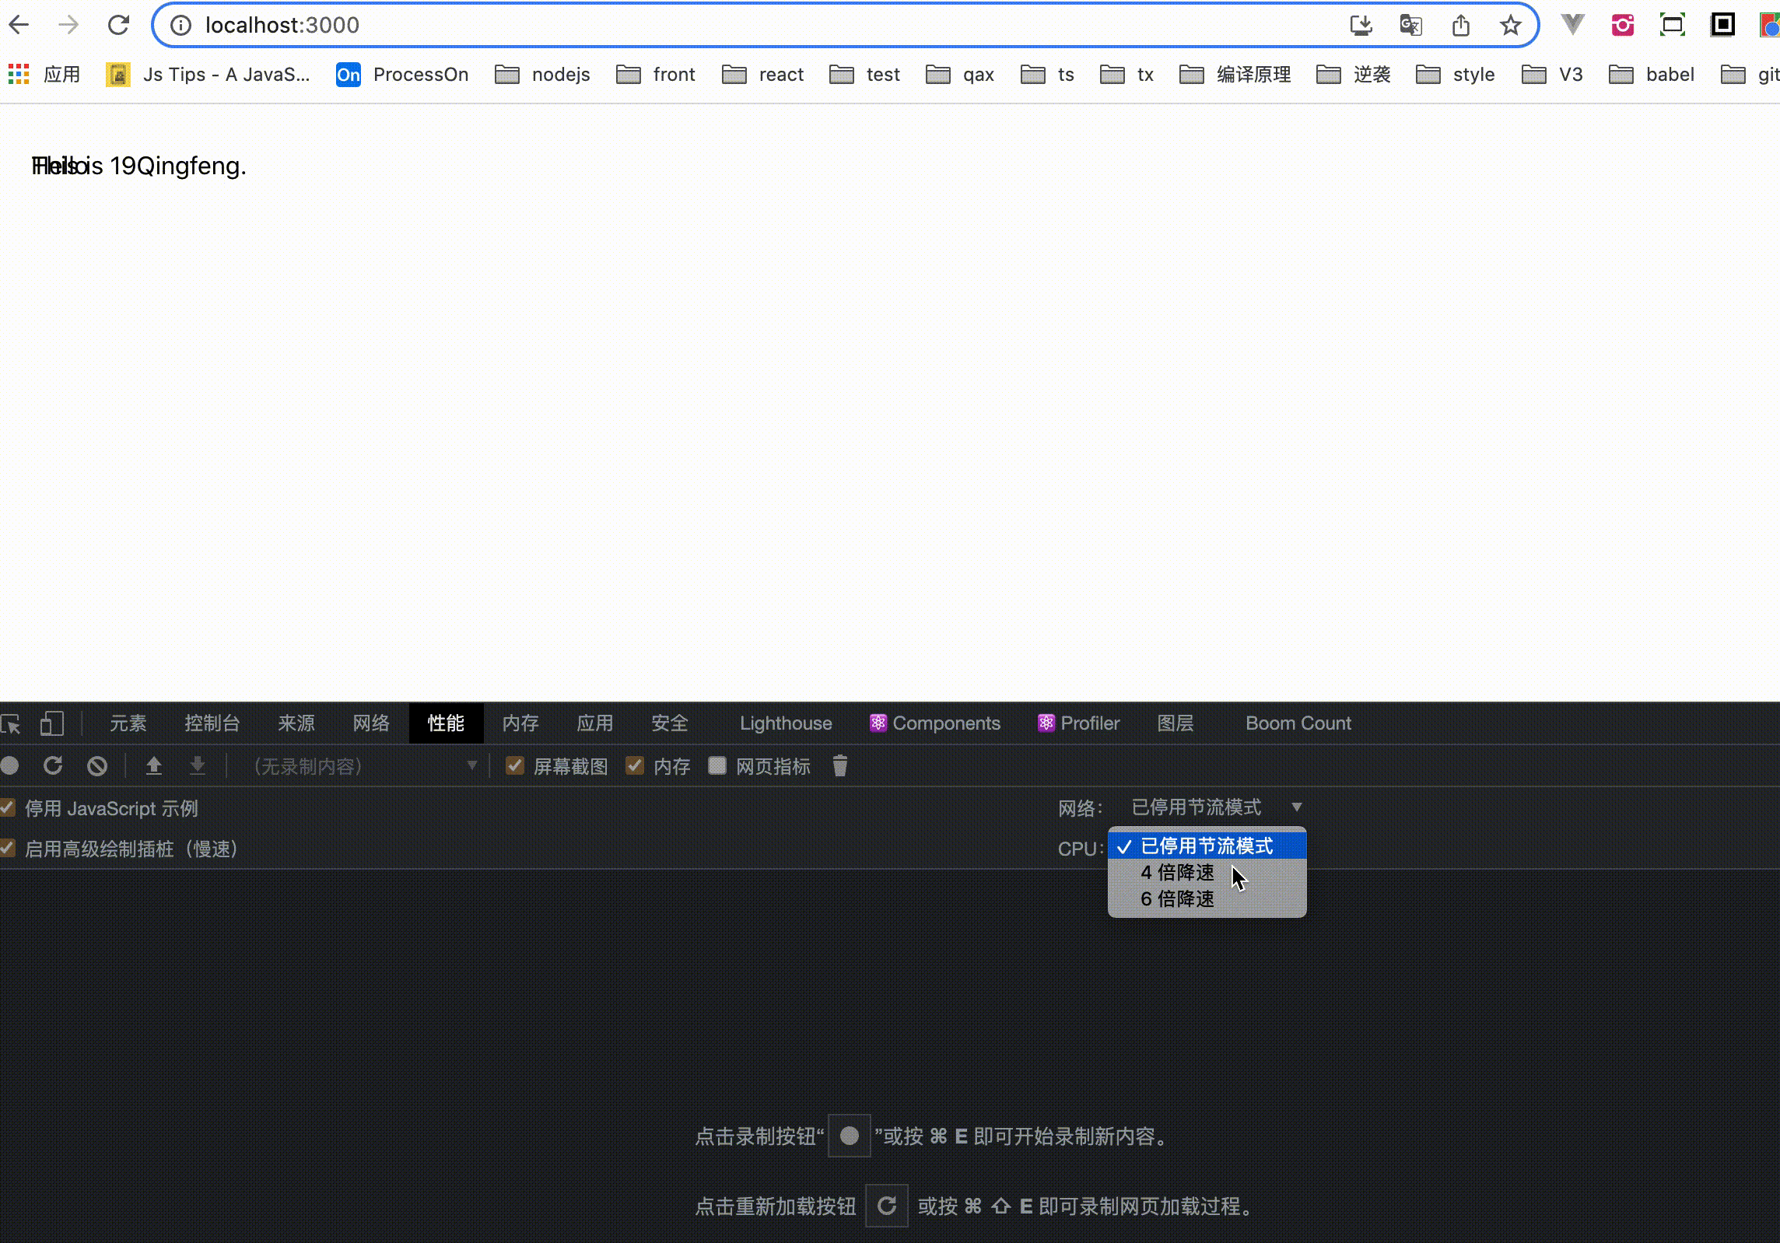Switch to the 控制台 tab
The height and width of the screenshot is (1243, 1780).
click(x=212, y=723)
